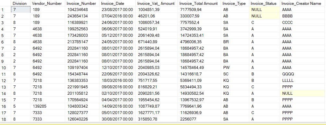Click invoice number 173426003
Screen dimensions: 326x125
click(x=78, y=35)
